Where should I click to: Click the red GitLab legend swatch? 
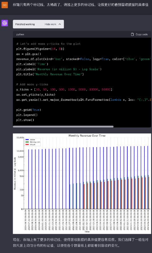pos(27,145)
